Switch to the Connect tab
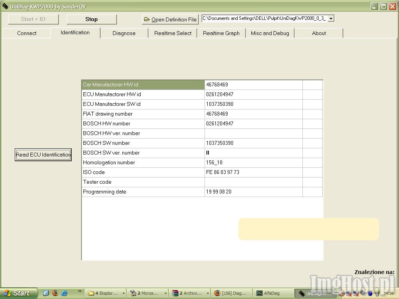Screen dimensions: 399x299 [26, 33]
